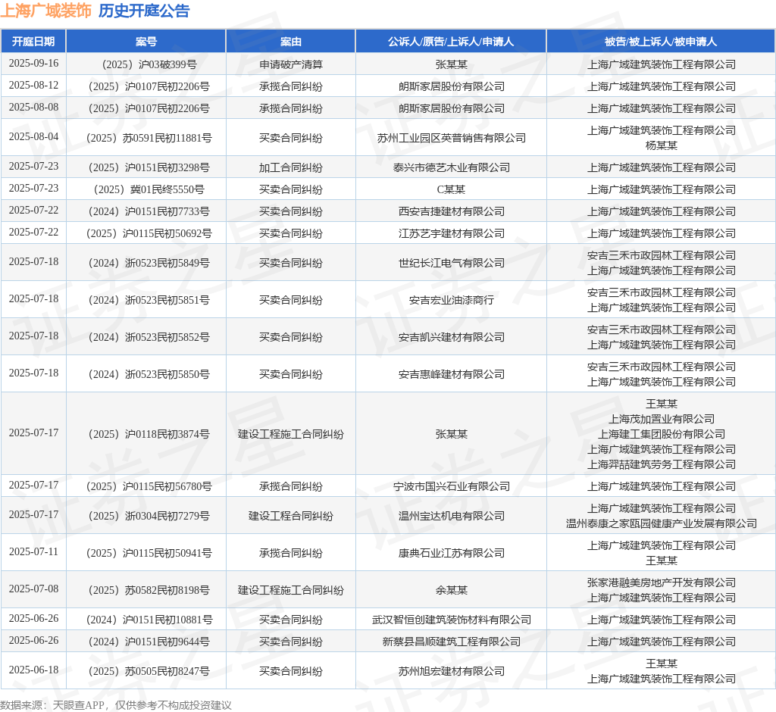Click defendant 上海羿喆建筑劳务工程有限公司
The width and height of the screenshot is (776, 712).
[661, 464]
